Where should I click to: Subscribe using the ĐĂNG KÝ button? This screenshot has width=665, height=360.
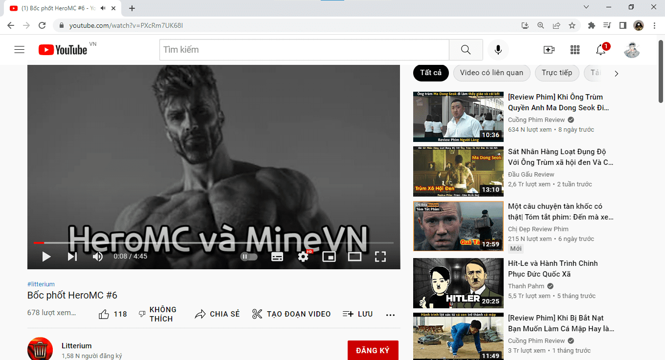[373, 351]
